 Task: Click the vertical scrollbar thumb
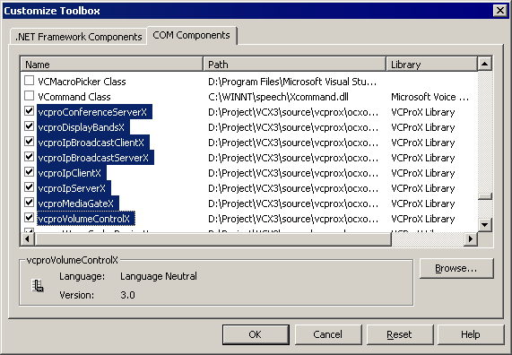[484, 196]
